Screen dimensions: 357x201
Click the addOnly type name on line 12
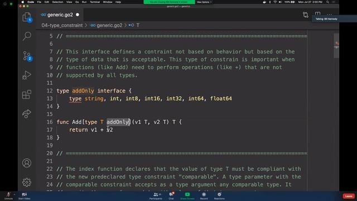[x=83, y=90]
